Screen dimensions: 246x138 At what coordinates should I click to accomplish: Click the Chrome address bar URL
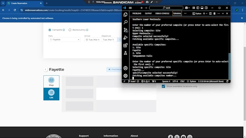(x=73, y=10)
